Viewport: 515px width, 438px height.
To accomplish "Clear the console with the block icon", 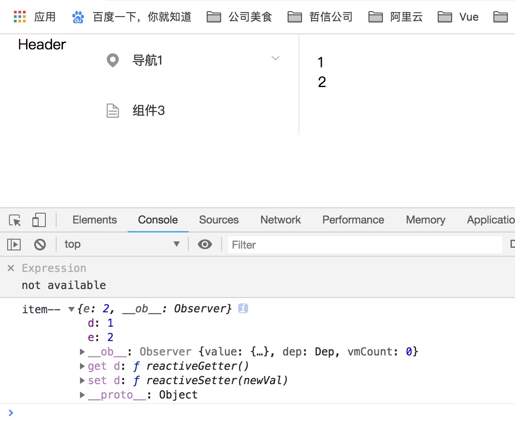I will 40,245.
